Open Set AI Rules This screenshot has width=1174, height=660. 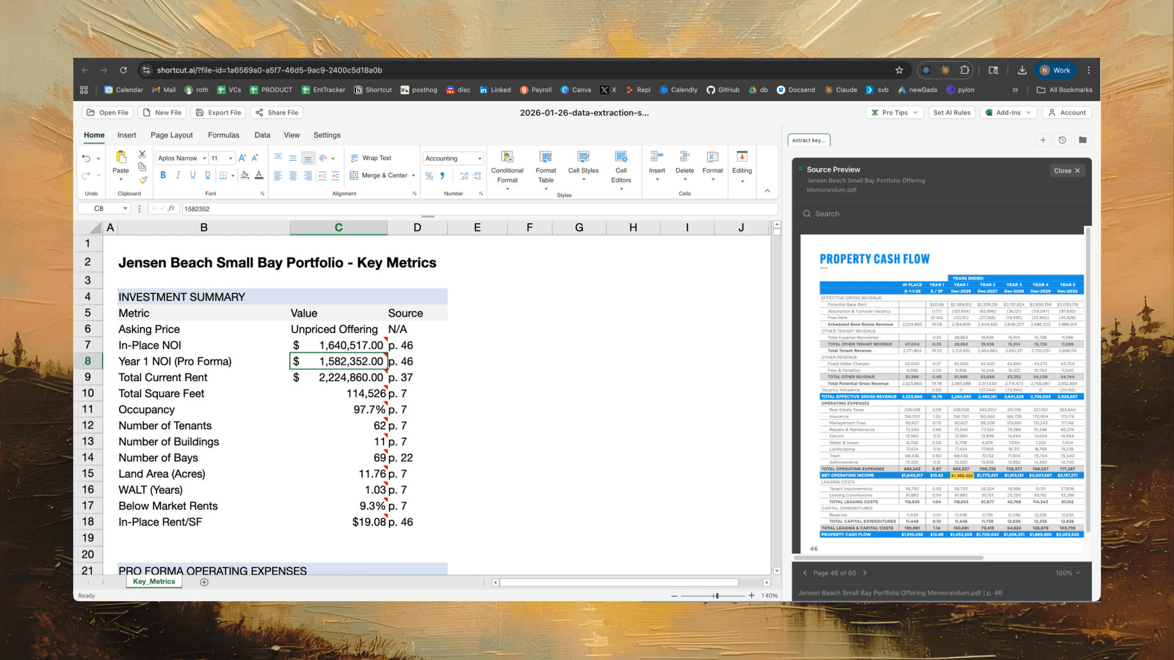pyautogui.click(x=951, y=112)
